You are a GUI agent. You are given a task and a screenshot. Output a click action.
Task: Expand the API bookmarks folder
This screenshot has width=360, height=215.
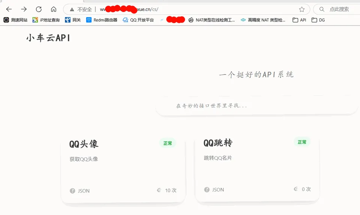coord(299,20)
